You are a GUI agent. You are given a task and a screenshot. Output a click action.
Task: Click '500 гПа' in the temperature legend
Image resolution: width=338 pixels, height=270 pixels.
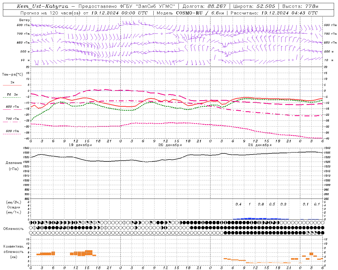pos(12,131)
